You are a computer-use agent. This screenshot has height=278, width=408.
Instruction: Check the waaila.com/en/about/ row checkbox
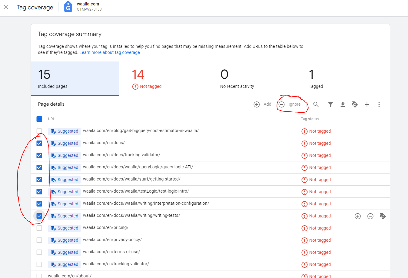(x=39, y=276)
